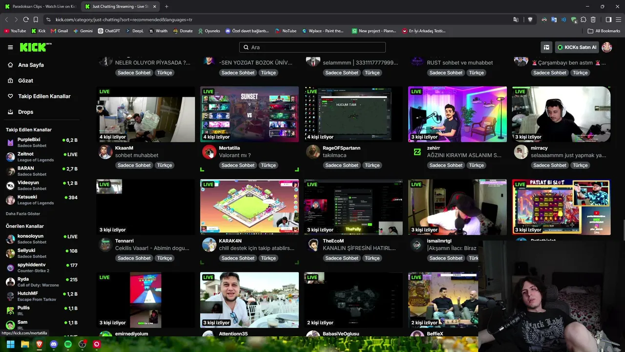Open KARAK4N's board game stream thumbnail
Image resolution: width=625 pixels, height=352 pixels.
[250, 207]
